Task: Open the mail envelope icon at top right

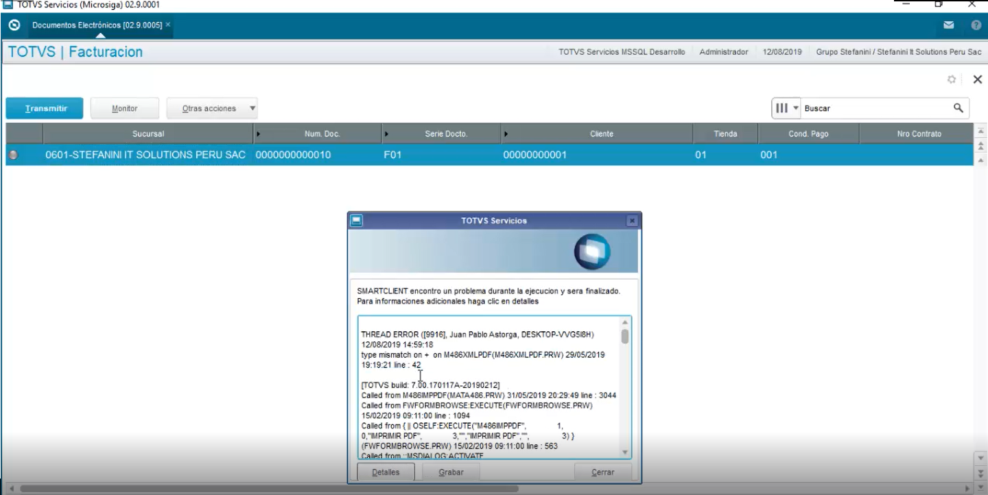Action: point(949,25)
